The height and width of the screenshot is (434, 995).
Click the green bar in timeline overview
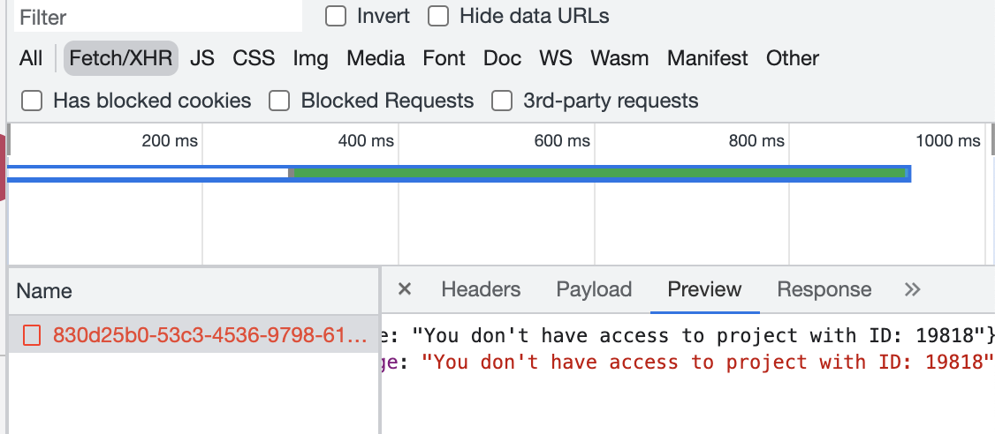600,173
